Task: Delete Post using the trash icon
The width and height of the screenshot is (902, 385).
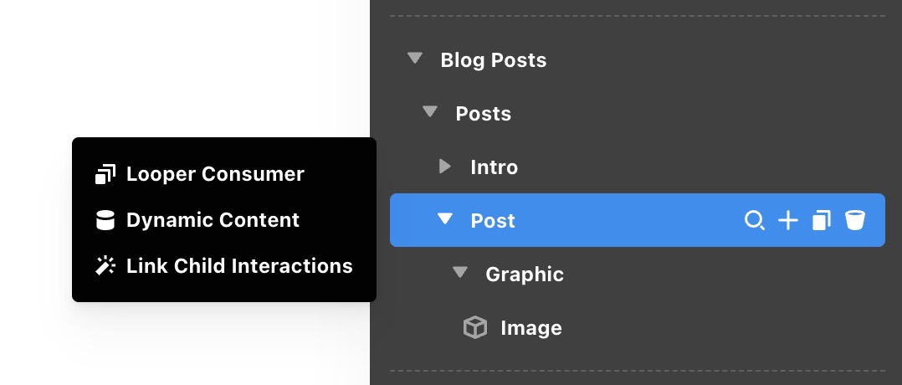Action: coord(854,221)
